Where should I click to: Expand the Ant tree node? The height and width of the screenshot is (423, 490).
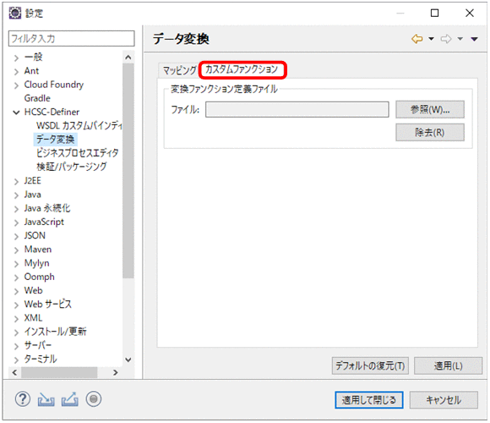(16, 72)
